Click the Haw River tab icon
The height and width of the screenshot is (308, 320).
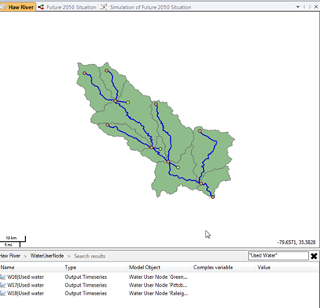point(3,7)
